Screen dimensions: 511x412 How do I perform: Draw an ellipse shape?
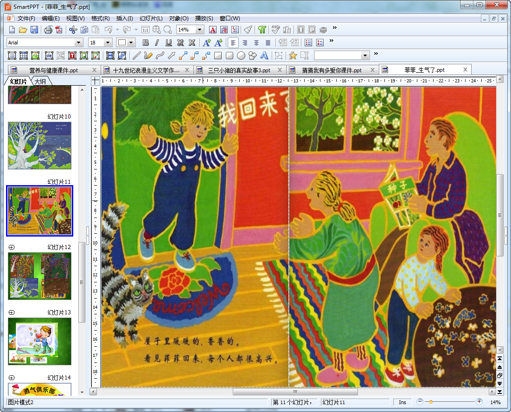coord(241,56)
